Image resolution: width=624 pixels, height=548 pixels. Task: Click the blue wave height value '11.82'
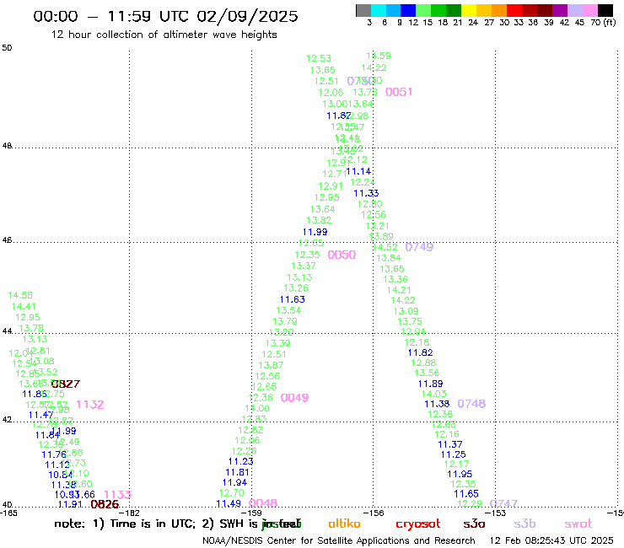421,352
